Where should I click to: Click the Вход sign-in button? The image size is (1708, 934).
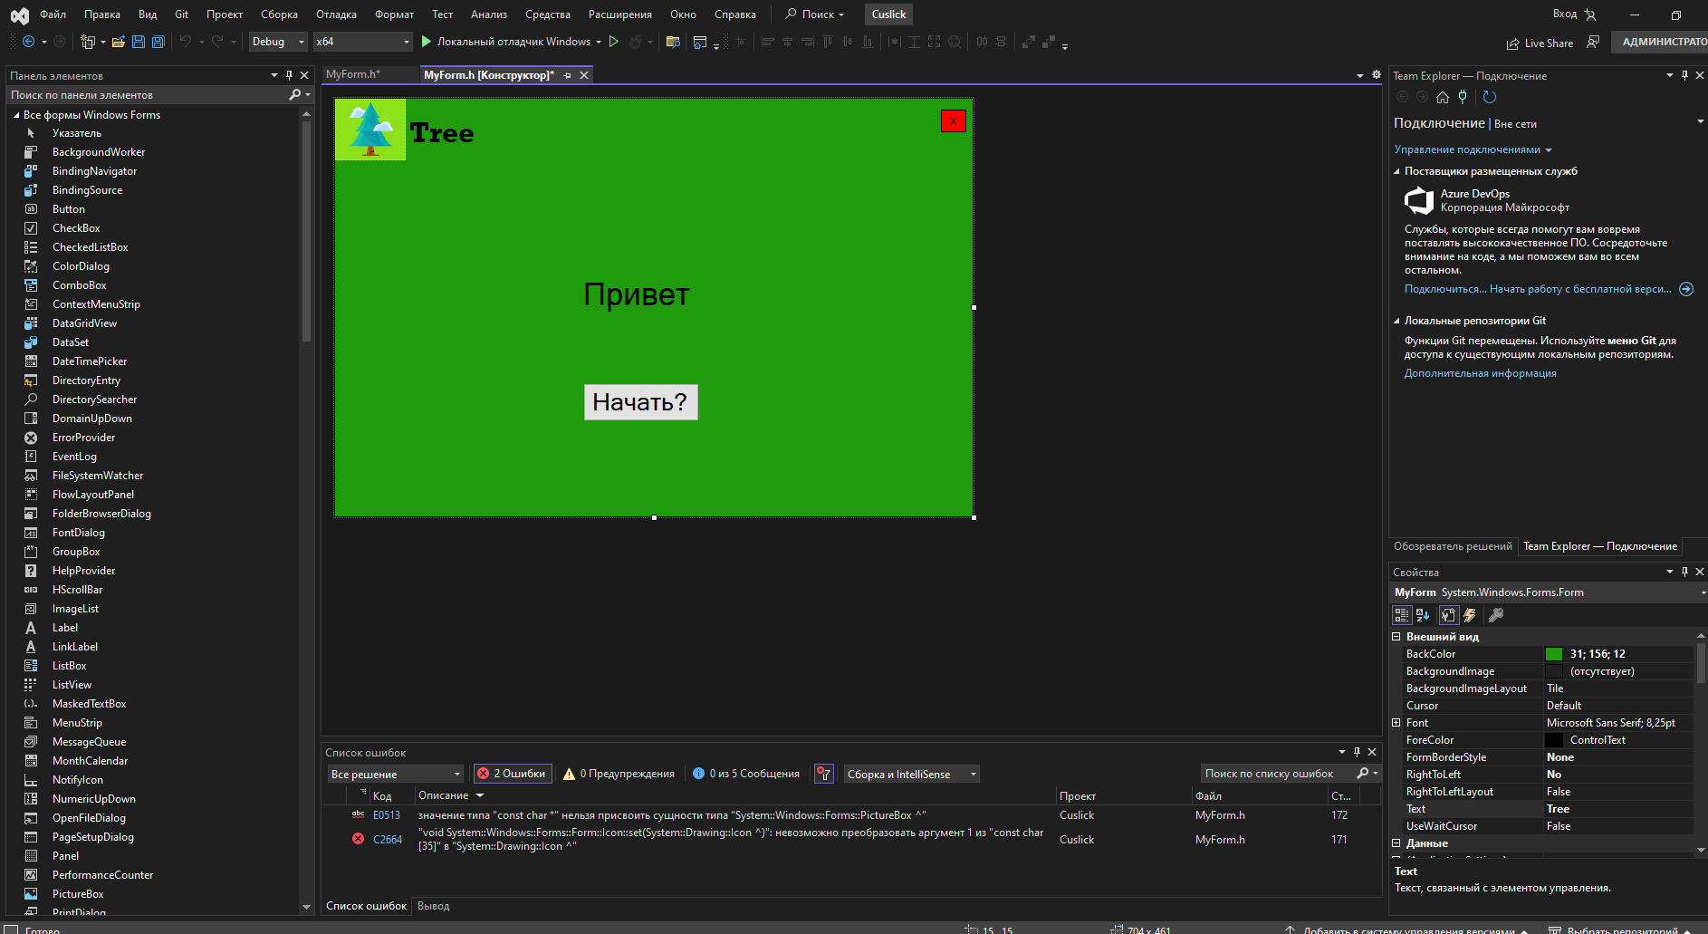1574,14
